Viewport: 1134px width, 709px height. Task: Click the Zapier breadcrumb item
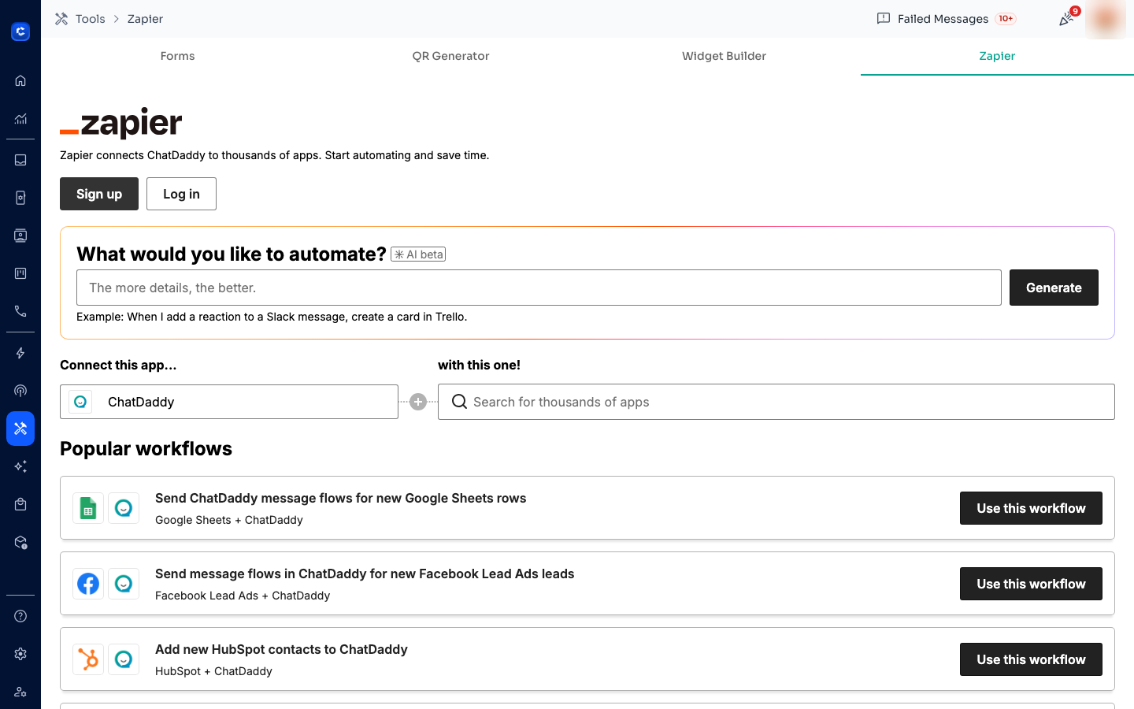[x=145, y=19]
